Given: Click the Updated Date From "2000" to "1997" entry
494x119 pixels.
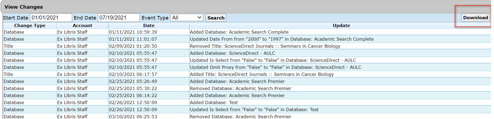Looking at the screenshot, I should (x=282, y=39).
